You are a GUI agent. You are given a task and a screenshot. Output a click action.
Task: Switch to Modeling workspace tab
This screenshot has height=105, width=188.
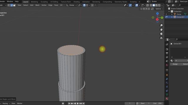34,2
